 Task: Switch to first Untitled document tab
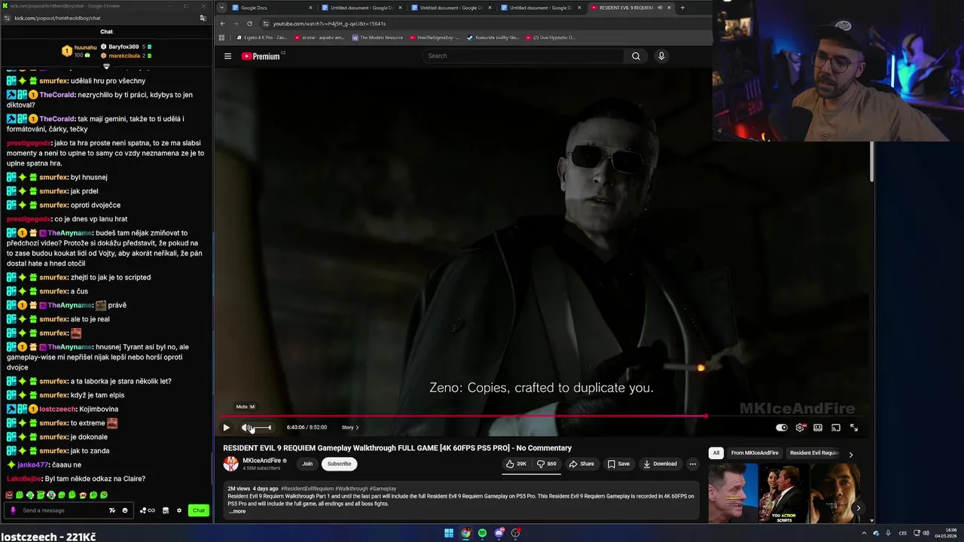pyautogui.click(x=361, y=8)
